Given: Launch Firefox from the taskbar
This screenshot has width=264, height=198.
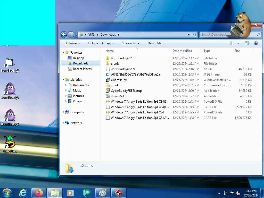Looking at the screenshot, I should 39,193.
